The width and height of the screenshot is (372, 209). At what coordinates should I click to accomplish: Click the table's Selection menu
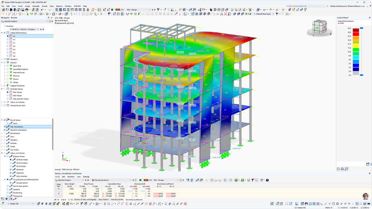click(71, 177)
